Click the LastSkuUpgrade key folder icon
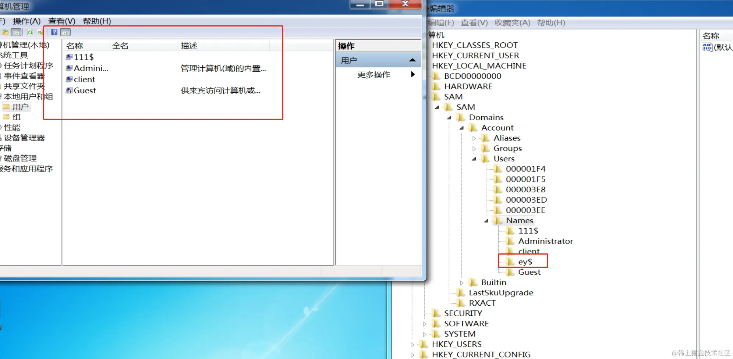Screen dimensions: 733x359 pyautogui.click(x=461, y=292)
